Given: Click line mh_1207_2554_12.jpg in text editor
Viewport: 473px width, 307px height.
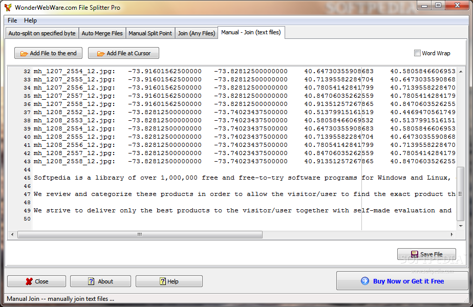Looking at the screenshot, I should click(x=244, y=72).
